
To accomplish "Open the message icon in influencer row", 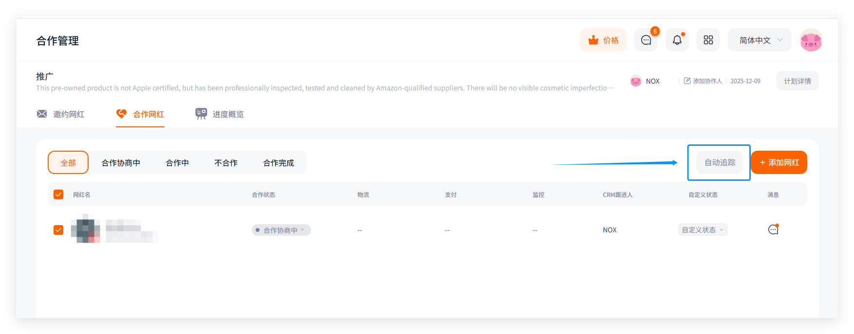I will pyautogui.click(x=773, y=229).
